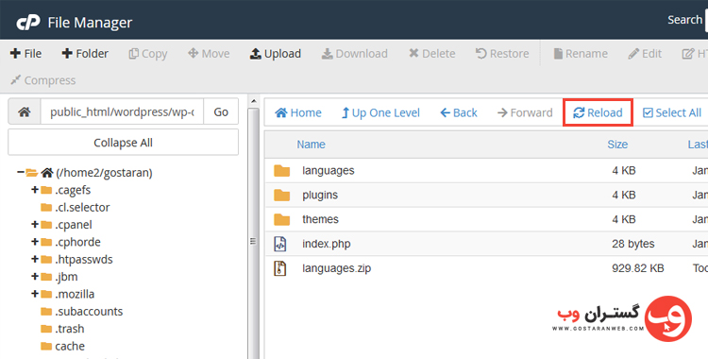Sort files by Size column header
This screenshot has width=708, height=359.
tap(617, 145)
